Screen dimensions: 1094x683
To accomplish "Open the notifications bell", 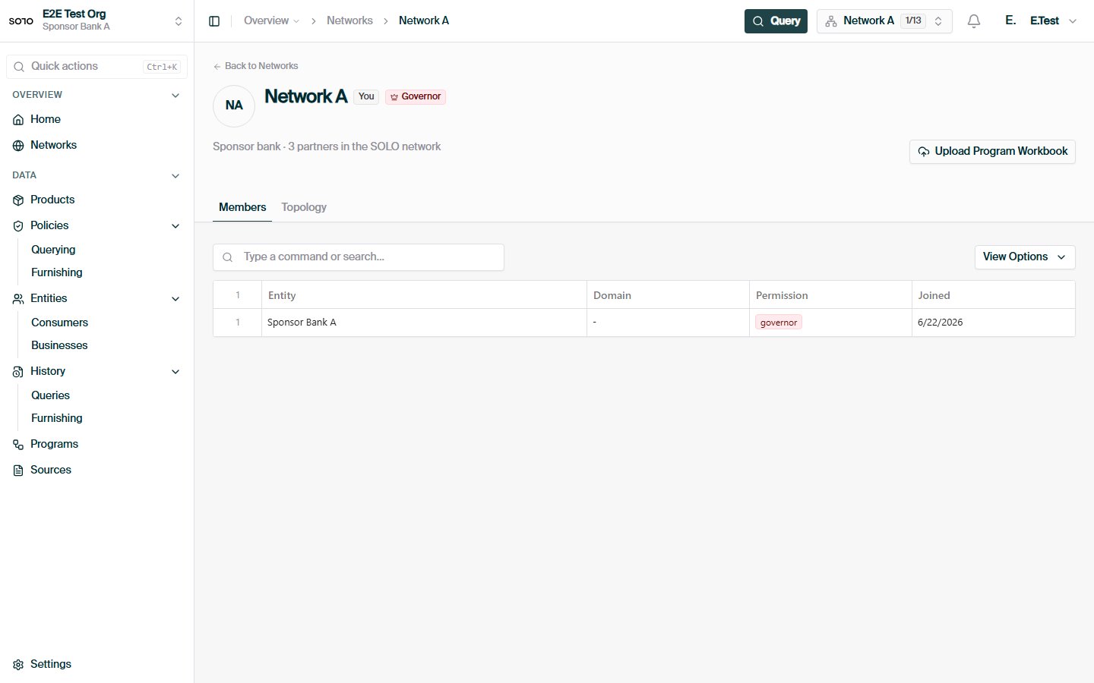I will click(974, 21).
